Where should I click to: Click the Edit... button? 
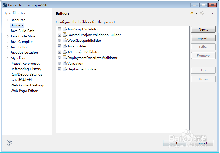pos(203,47)
